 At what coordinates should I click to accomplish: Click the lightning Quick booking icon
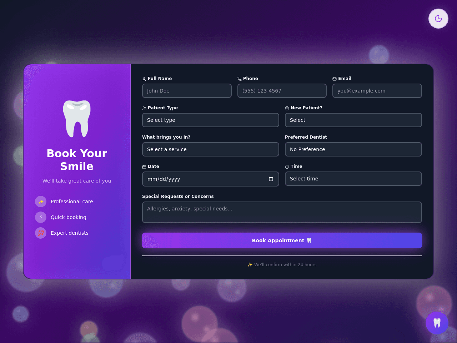41,217
